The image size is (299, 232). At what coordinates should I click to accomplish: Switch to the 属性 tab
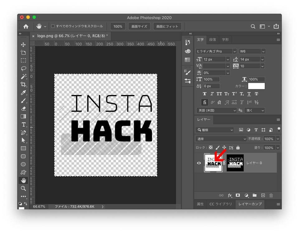click(x=200, y=204)
